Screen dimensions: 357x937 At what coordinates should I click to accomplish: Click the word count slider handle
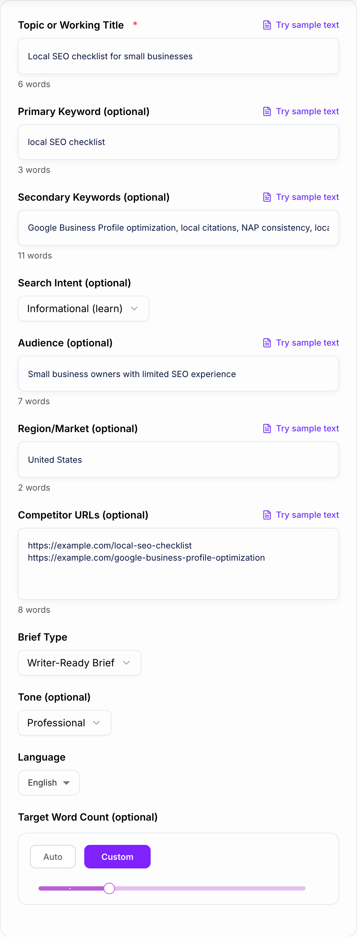coord(109,888)
